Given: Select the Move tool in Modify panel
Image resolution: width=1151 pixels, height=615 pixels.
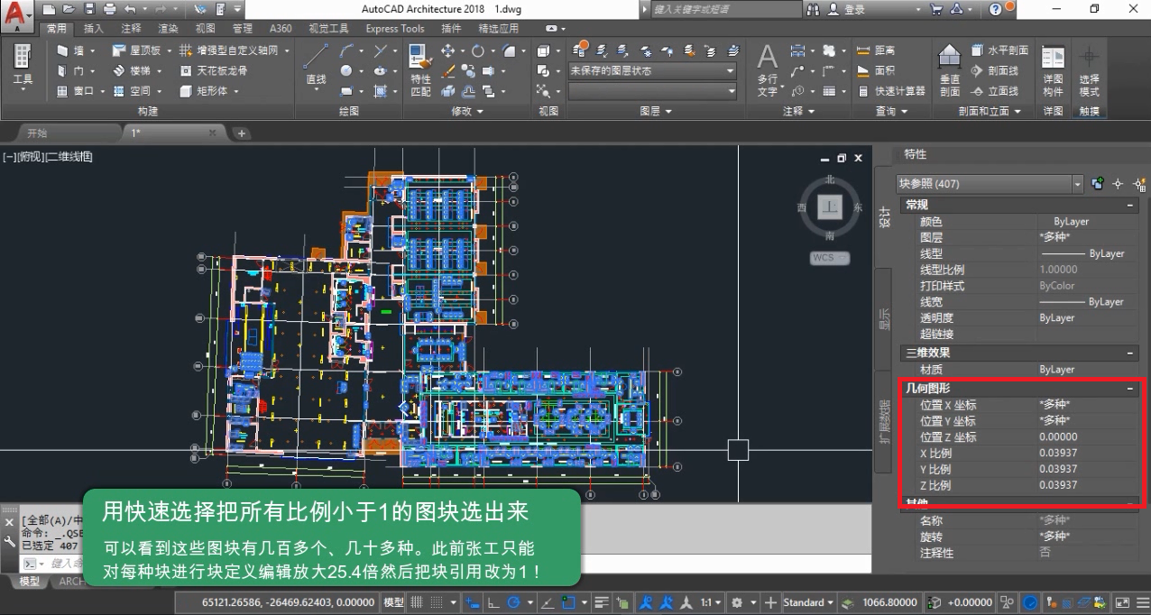Looking at the screenshot, I should (x=447, y=50).
